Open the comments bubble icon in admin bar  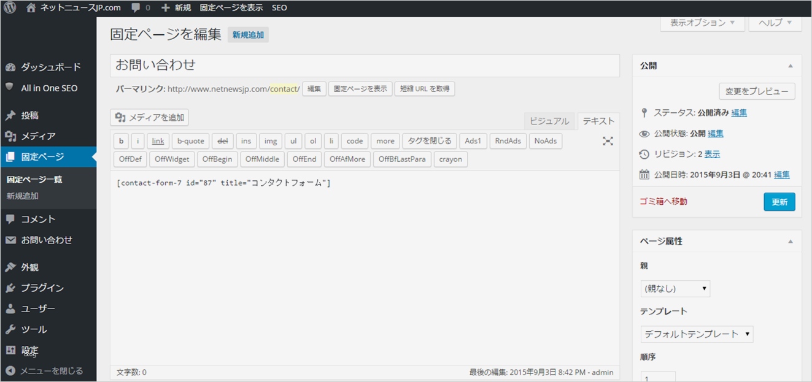[x=136, y=8]
